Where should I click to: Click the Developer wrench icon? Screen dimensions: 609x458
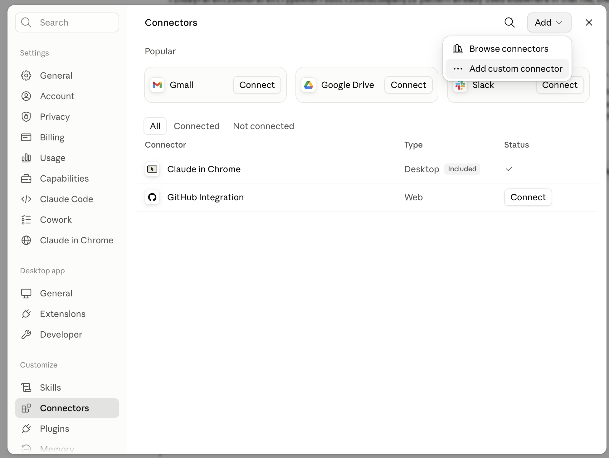pos(26,334)
